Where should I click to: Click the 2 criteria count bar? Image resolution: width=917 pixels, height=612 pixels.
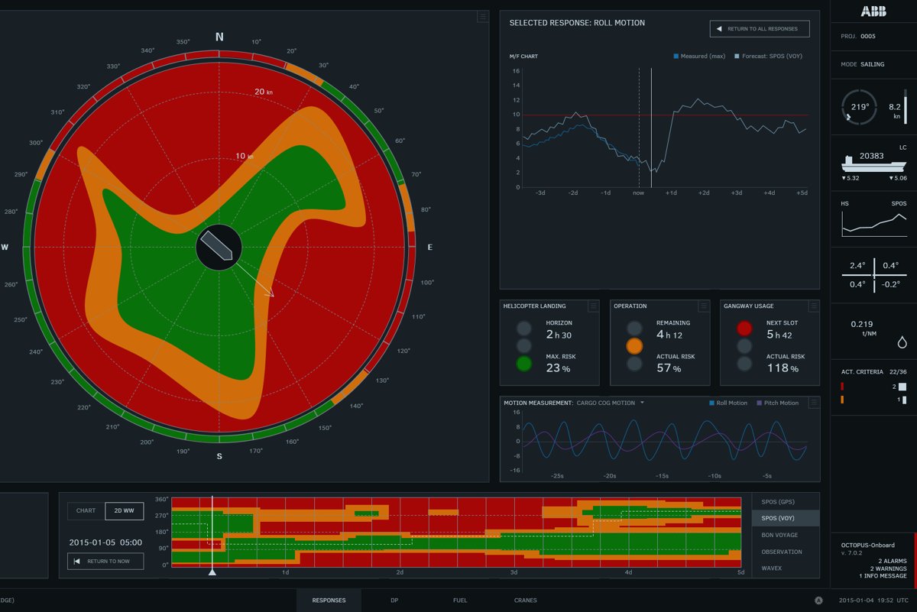[x=902, y=387]
